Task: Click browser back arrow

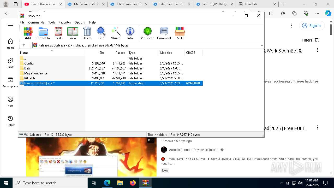Action: pos(7,13)
